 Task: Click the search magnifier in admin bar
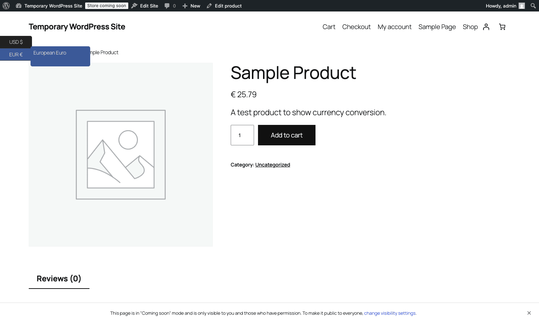pos(533,6)
